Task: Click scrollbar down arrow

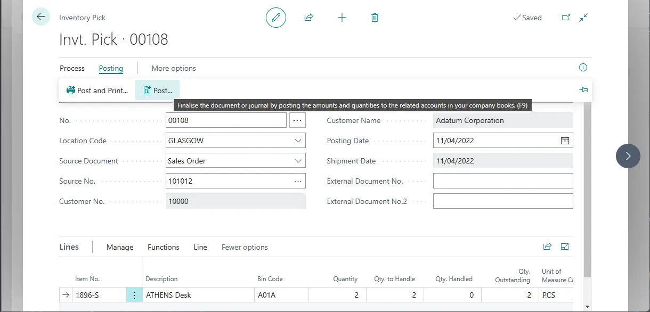Action: pos(587,307)
